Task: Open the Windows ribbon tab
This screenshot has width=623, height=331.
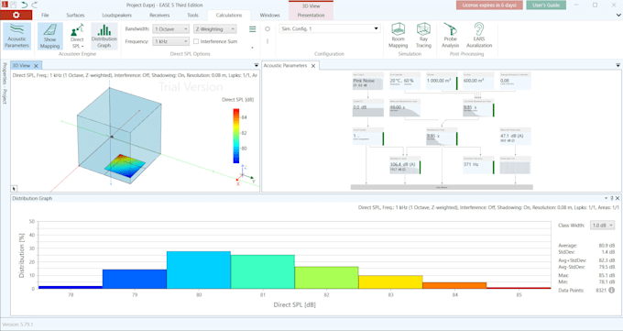Action: click(x=269, y=15)
